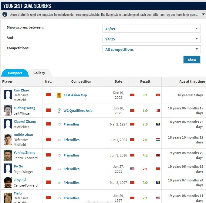Click China nationality flag in Haibin Zhou row
The image size is (206, 203).
coord(48,139)
